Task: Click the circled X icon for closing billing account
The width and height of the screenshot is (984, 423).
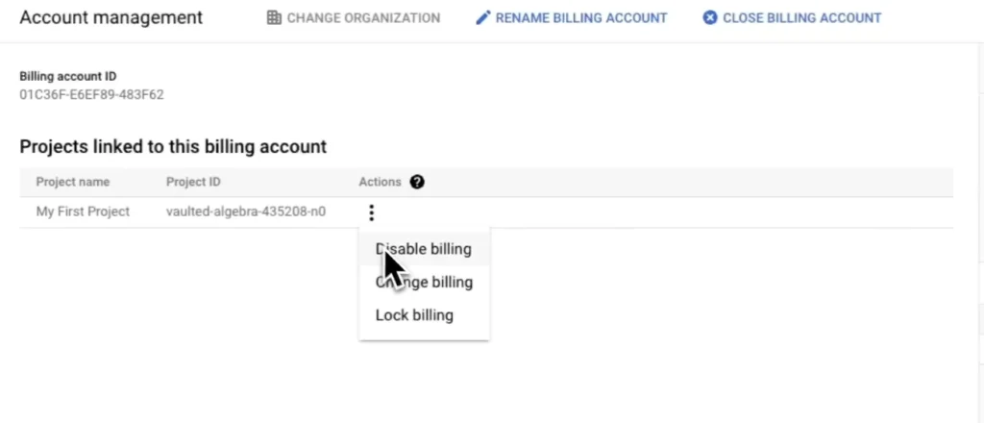Action: 710,18
